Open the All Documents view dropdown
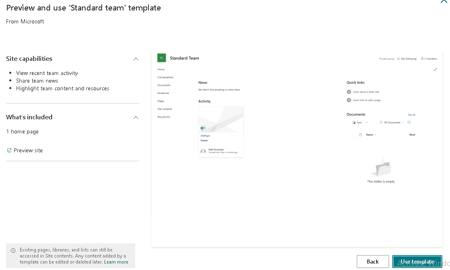The width and height of the screenshot is (450, 270). pyautogui.click(x=392, y=123)
